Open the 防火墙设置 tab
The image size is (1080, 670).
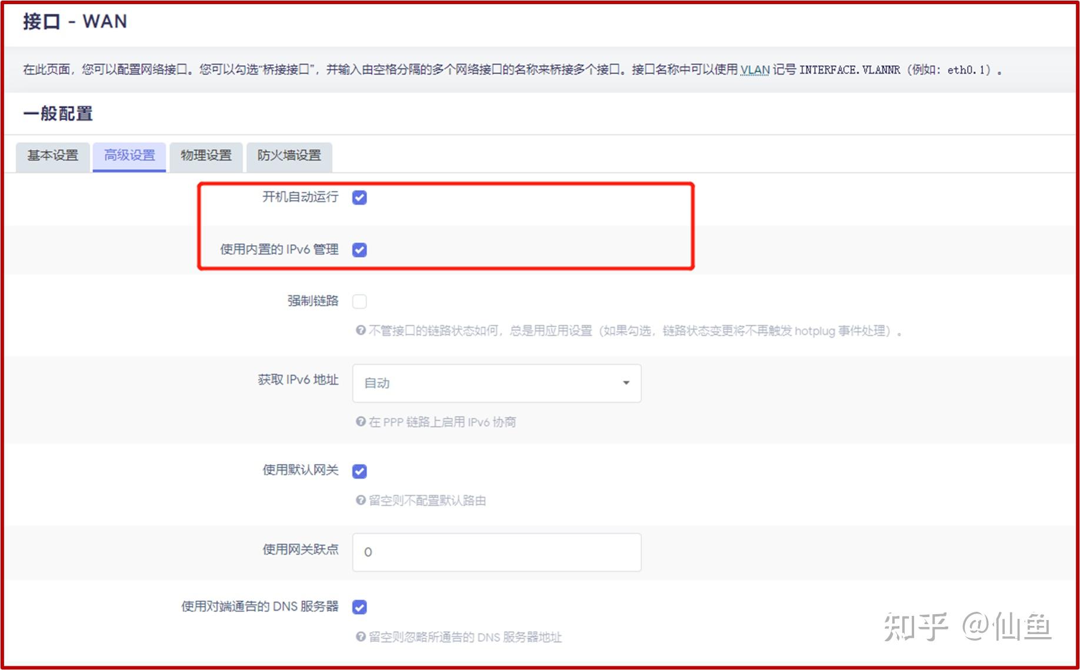(x=289, y=156)
